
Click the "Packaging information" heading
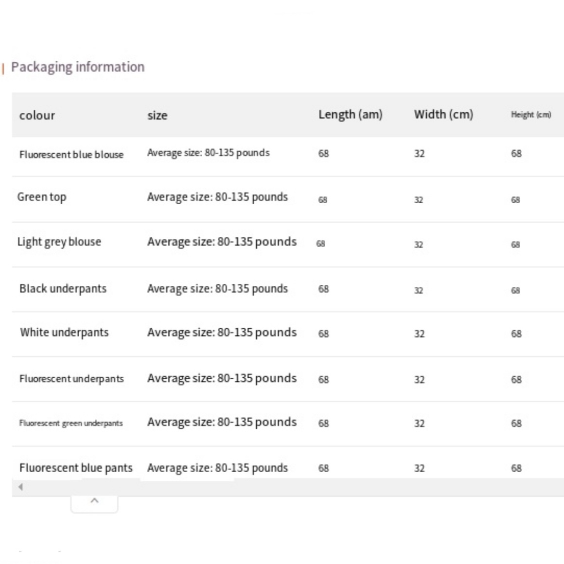click(78, 67)
